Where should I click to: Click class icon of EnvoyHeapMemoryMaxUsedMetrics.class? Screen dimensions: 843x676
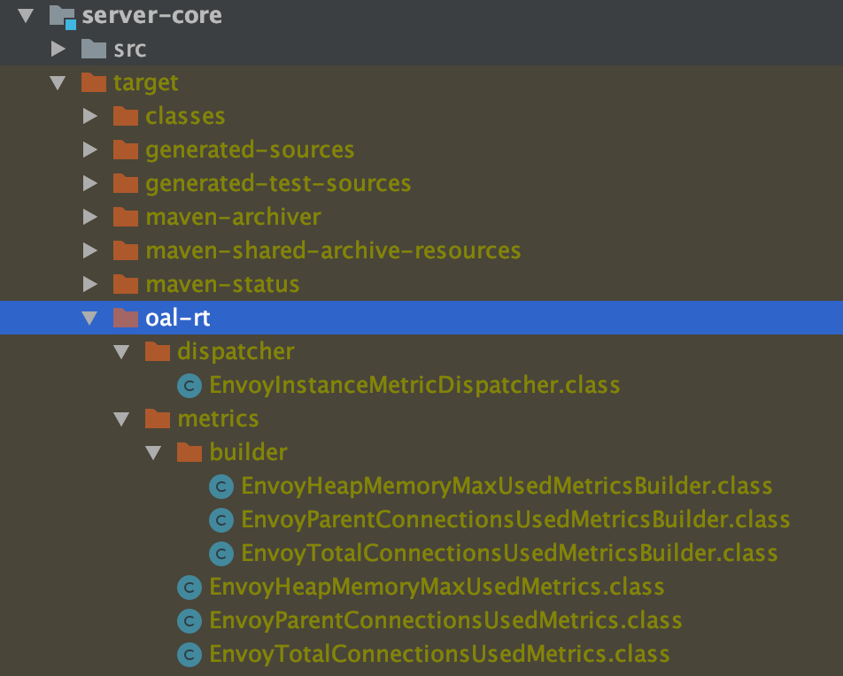point(189,588)
